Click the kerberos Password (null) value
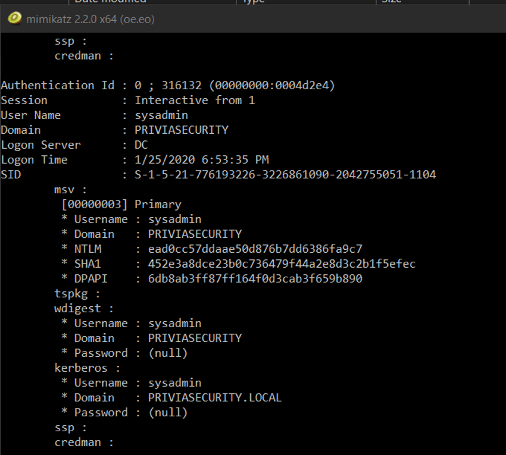Image resolution: width=506 pixels, height=455 pixels. click(x=168, y=412)
